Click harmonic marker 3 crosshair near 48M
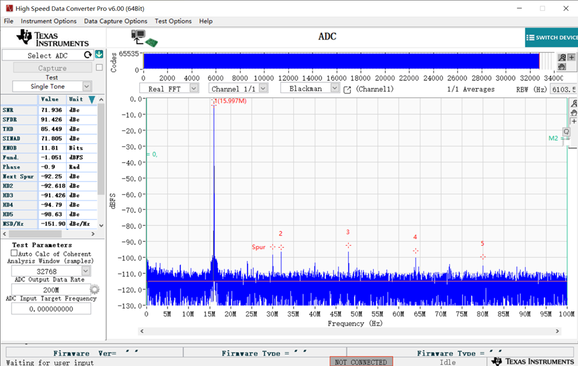This screenshot has width=578, height=366. (x=348, y=246)
